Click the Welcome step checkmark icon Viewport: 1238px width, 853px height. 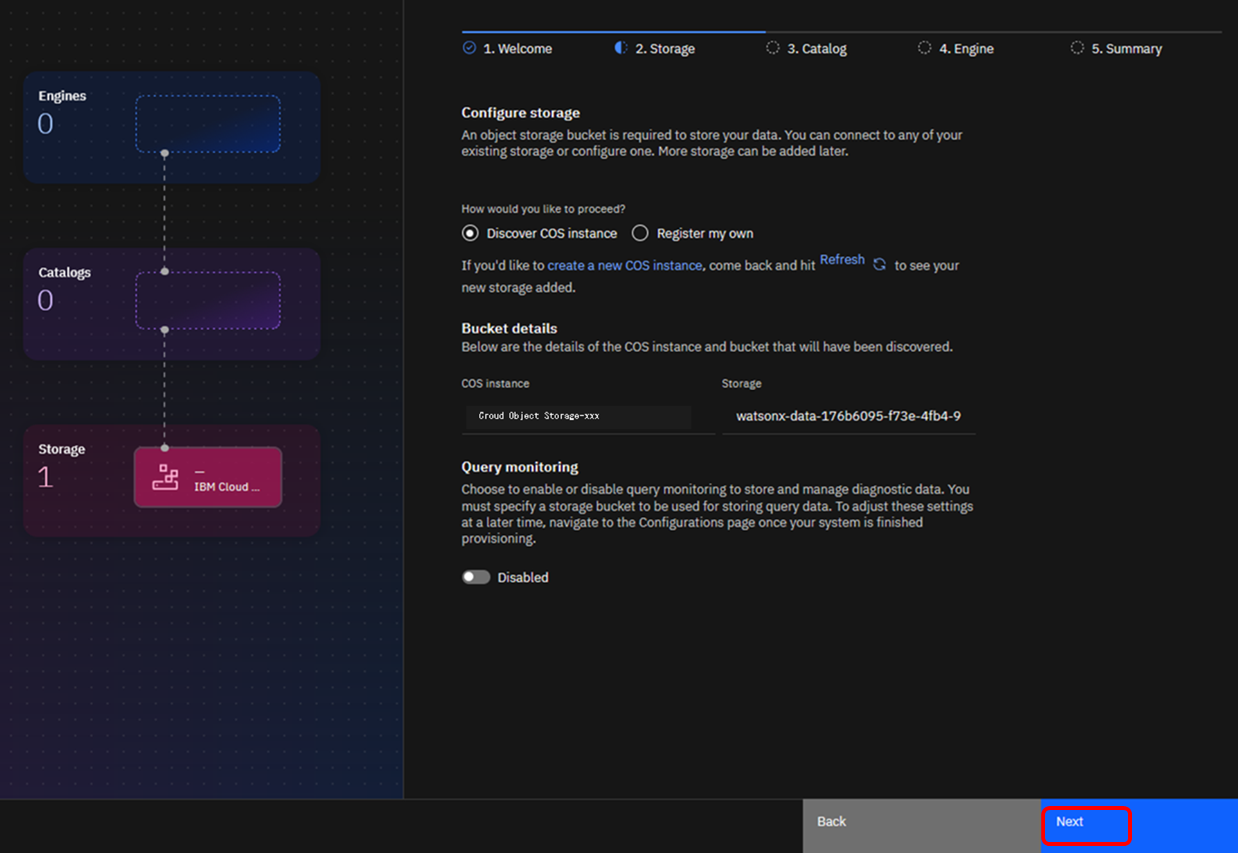(469, 48)
